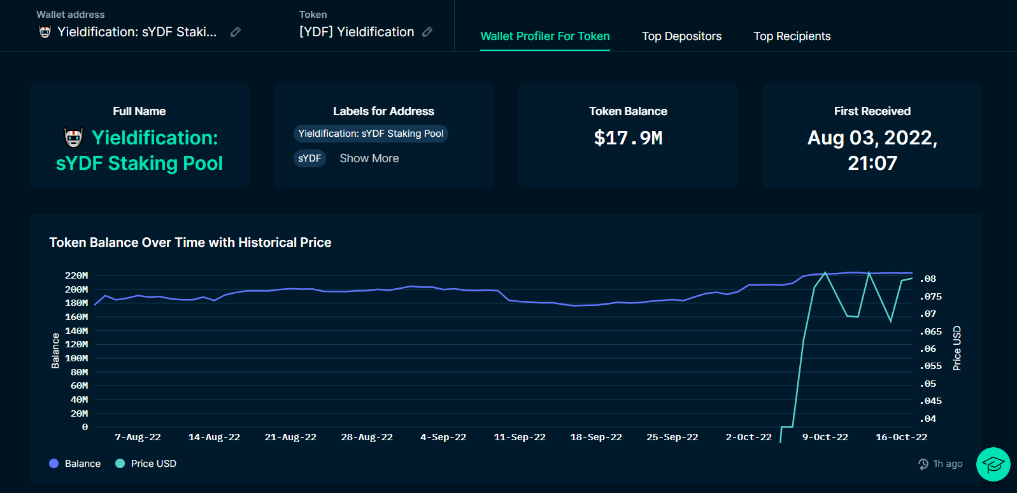Click the .08 price axis label
The image size is (1017, 493).
click(x=928, y=279)
